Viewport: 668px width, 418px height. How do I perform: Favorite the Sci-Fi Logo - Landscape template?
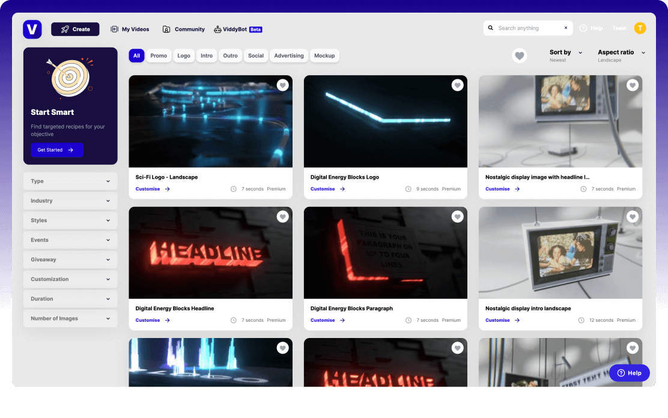tap(282, 85)
